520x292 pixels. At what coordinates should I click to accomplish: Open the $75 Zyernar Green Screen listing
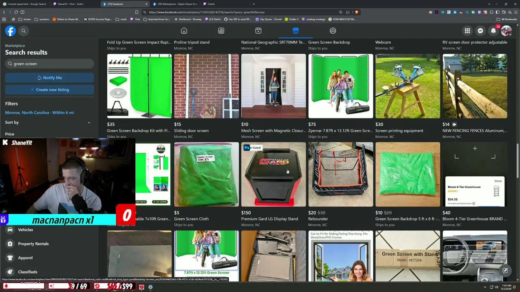[x=340, y=96]
